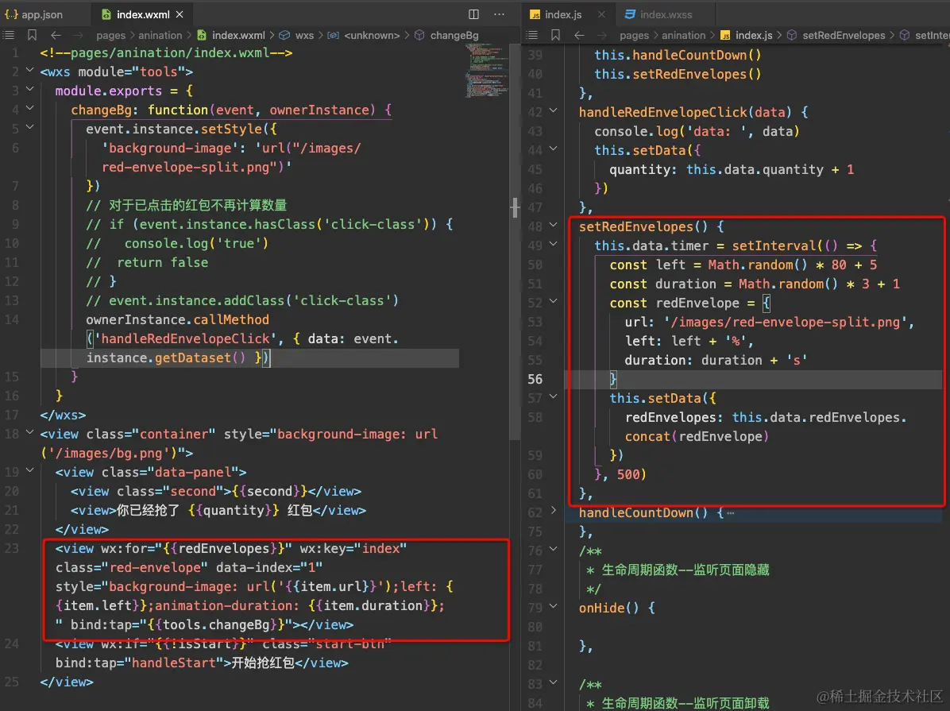950x711 pixels.
Task: Click the JS file icon on index.js tab
Action: [535, 14]
